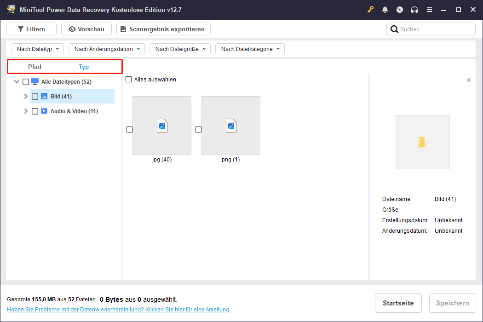The width and height of the screenshot is (483, 322).
Task: Open the Nach Dateityp dropdown
Action: pos(37,48)
